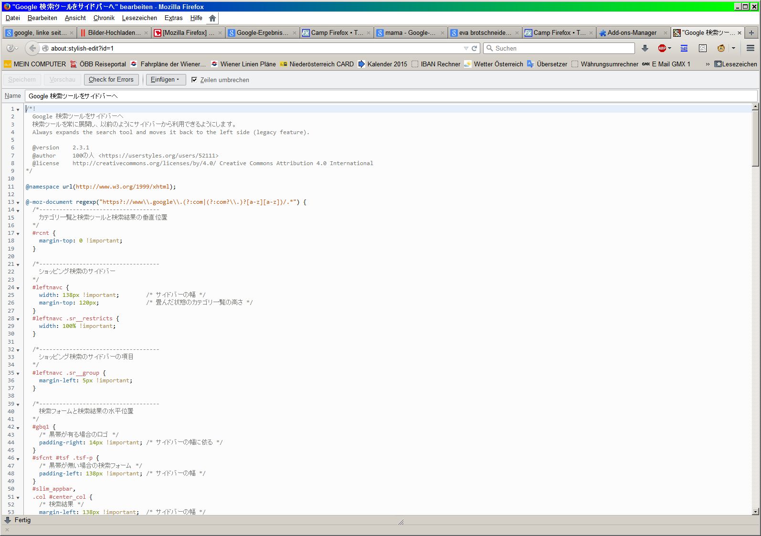Click the address bar URL field
The height and width of the screenshot is (536, 761).
coord(255,48)
